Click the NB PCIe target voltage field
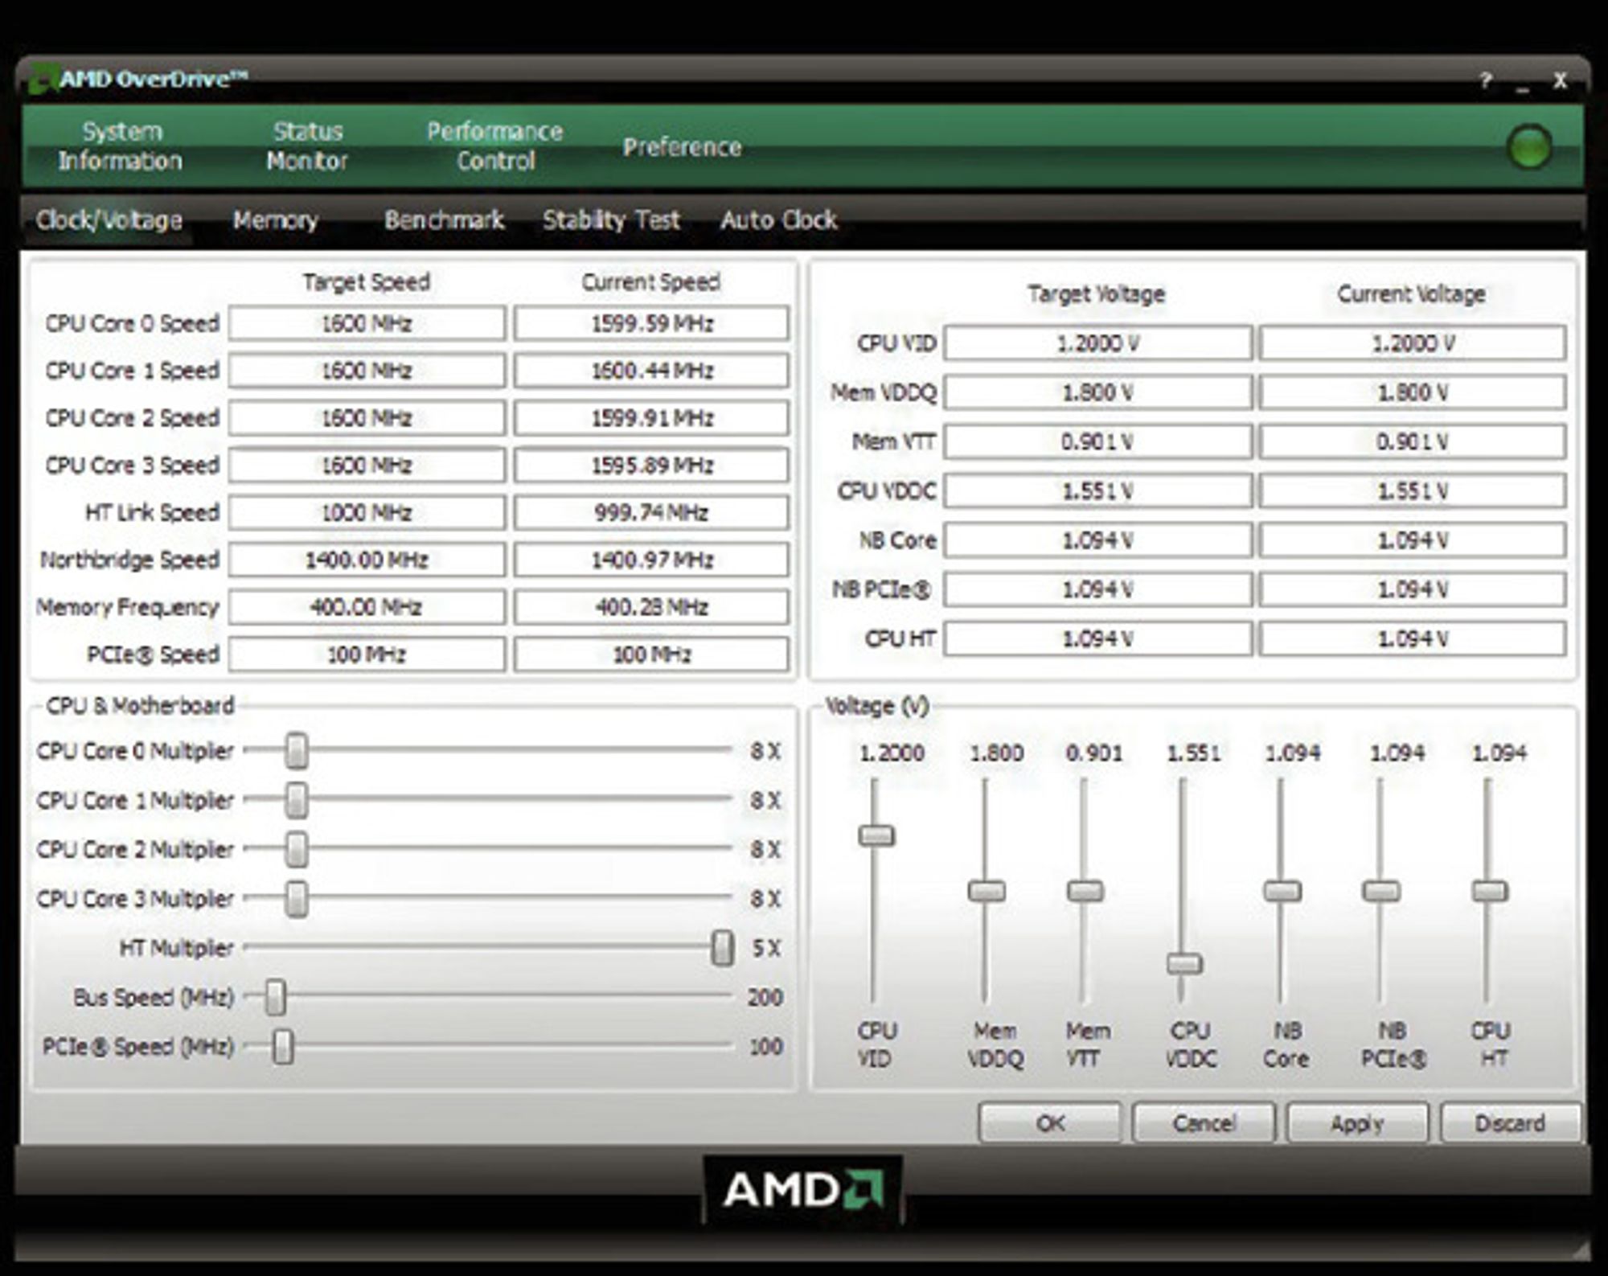Image resolution: width=1608 pixels, height=1276 pixels. [x=1097, y=589]
